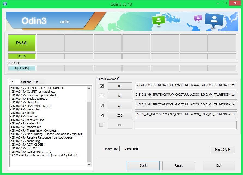Screen dimensions: 243x175
Task: Click the 'modem.bin' log line
Action: [x=26, y=127]
